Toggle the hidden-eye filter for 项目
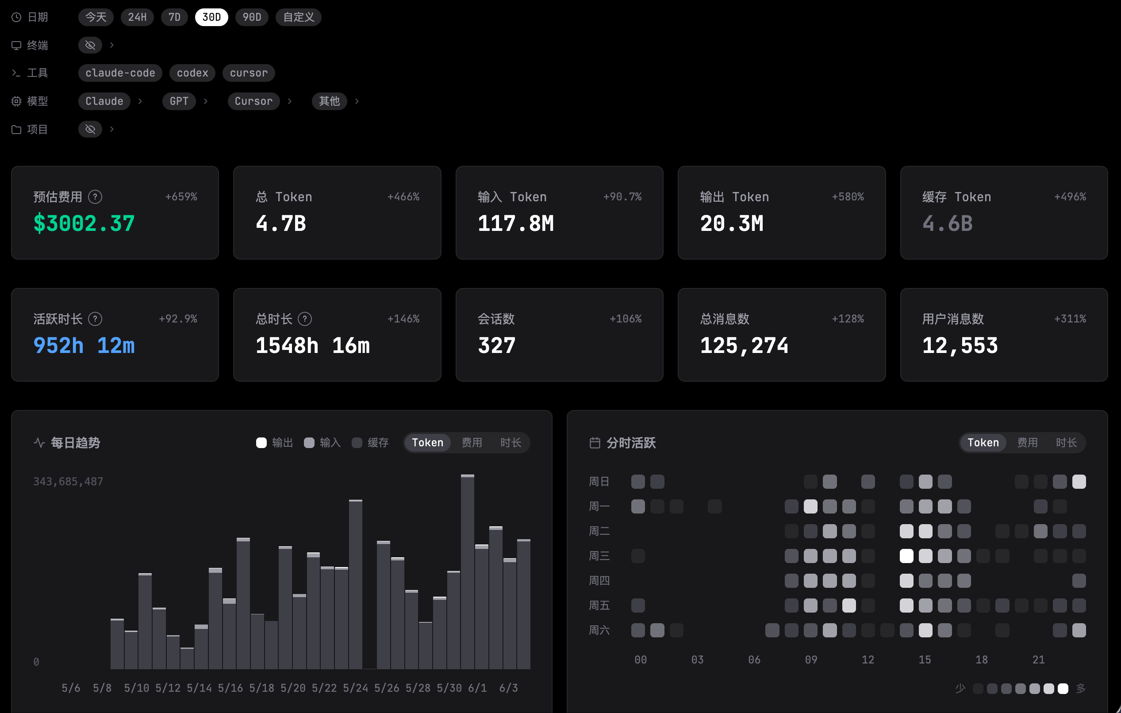Screen dimensions: 1121x713 90,129
